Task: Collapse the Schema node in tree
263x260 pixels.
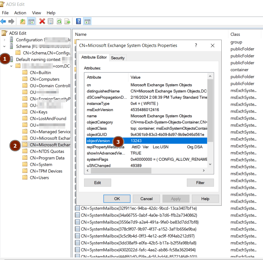Action: coord(4,46)
